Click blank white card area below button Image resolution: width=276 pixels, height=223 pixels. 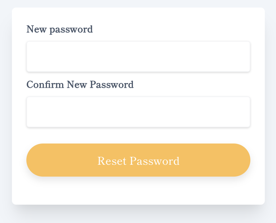pos(138,191)
